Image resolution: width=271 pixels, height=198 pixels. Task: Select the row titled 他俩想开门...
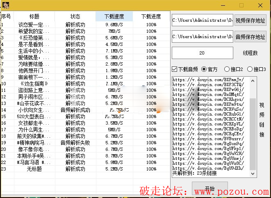(86, 71)
